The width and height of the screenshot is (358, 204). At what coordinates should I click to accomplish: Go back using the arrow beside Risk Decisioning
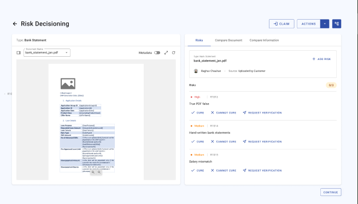15,23
